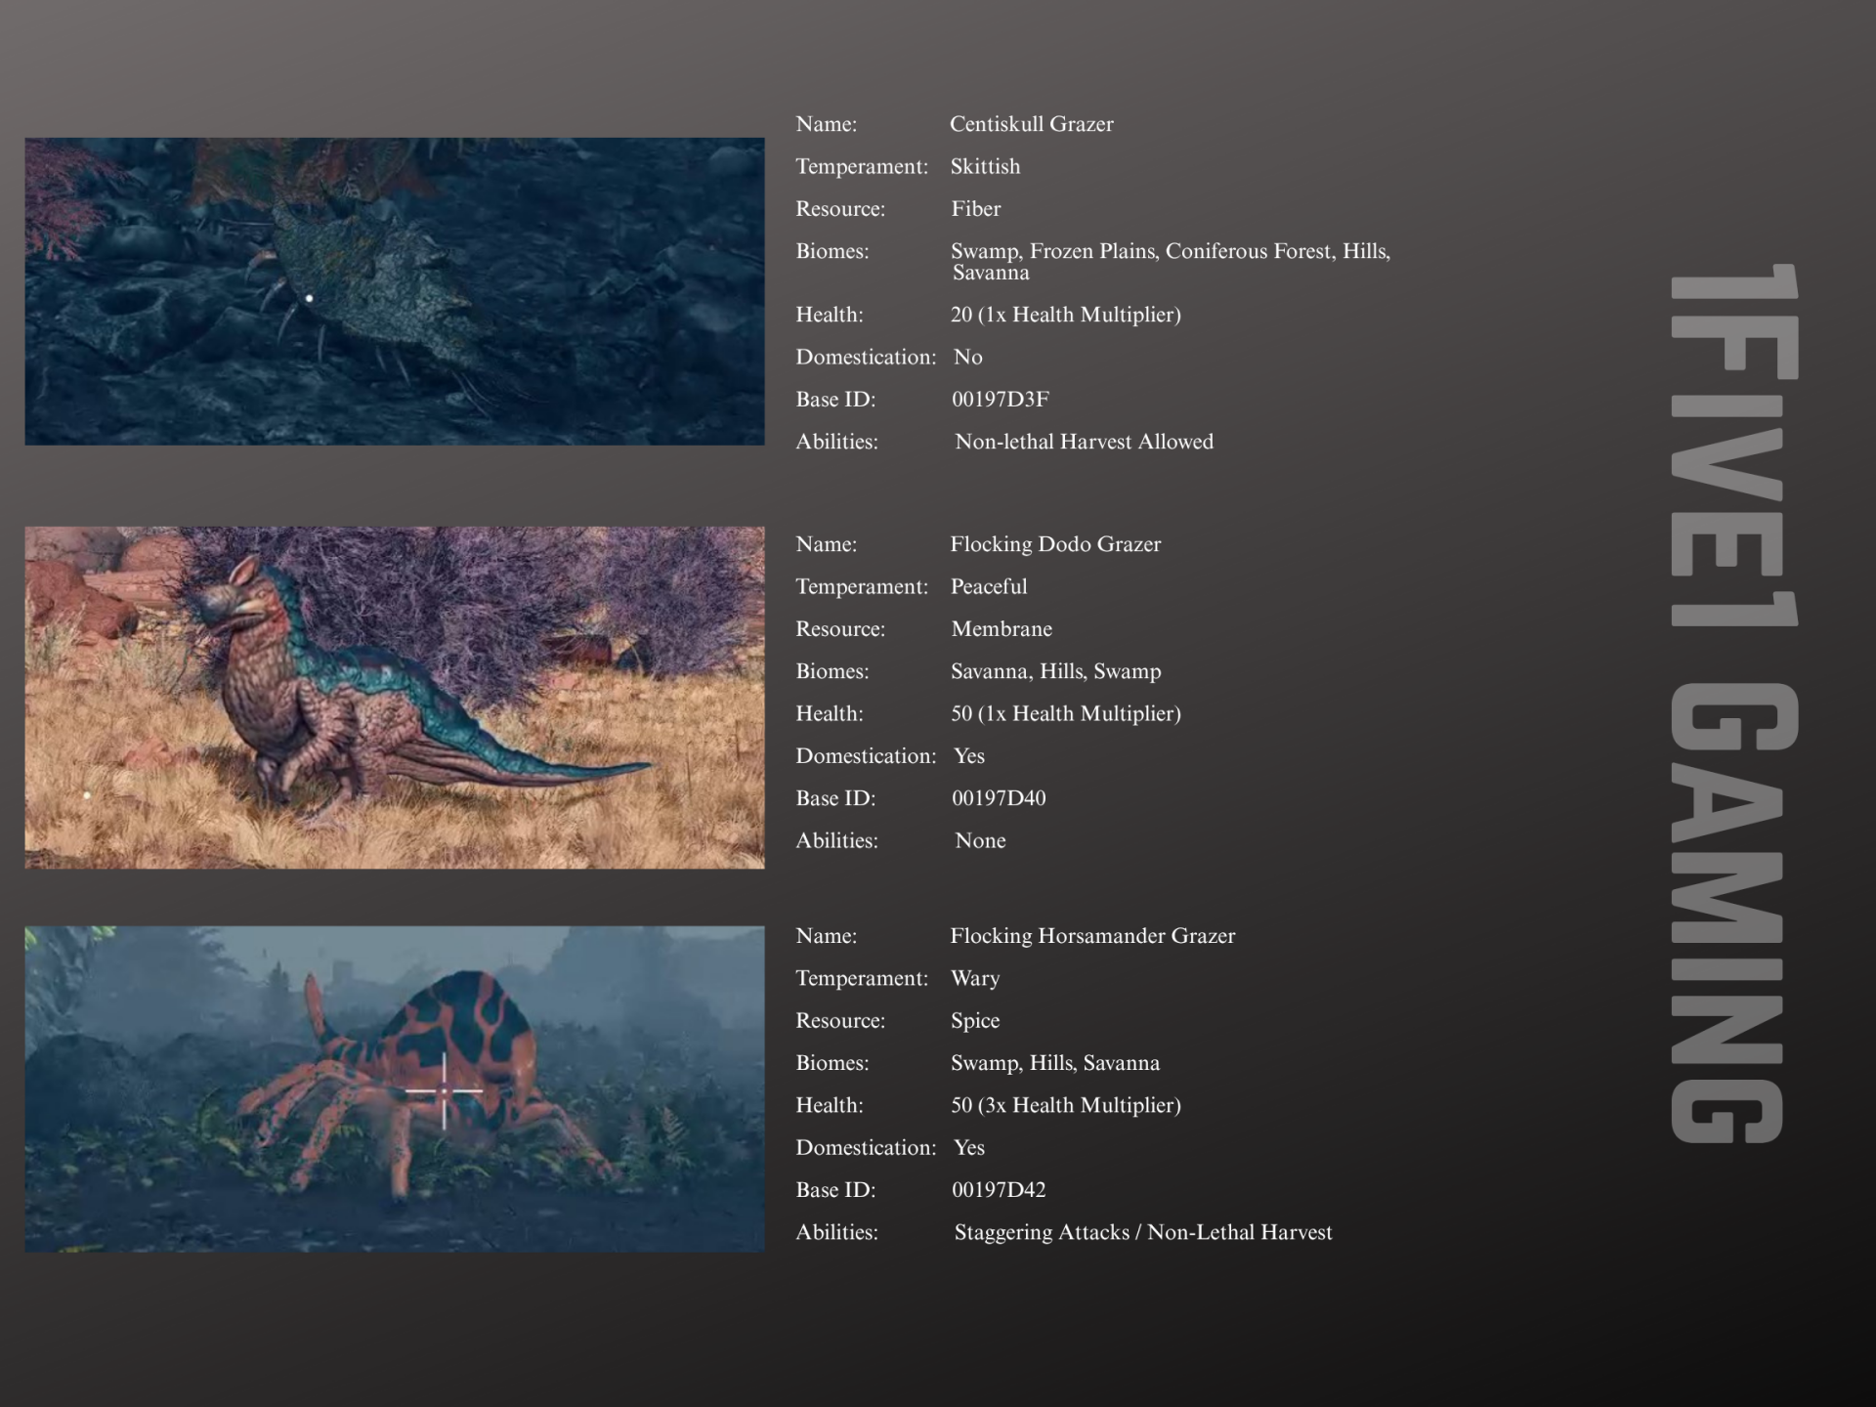1876x1407 pixels.
Task: Click Non-lethal Harvest Allowed ability text
Action: (1084, 442)
